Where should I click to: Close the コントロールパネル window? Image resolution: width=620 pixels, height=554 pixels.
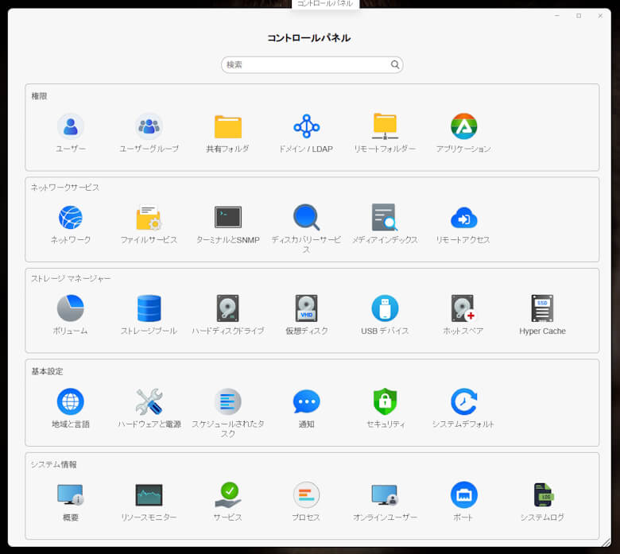click(x=600, y=16)
